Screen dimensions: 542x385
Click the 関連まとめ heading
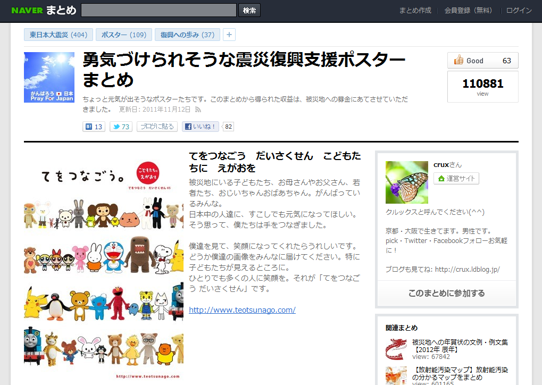(402, 328)
